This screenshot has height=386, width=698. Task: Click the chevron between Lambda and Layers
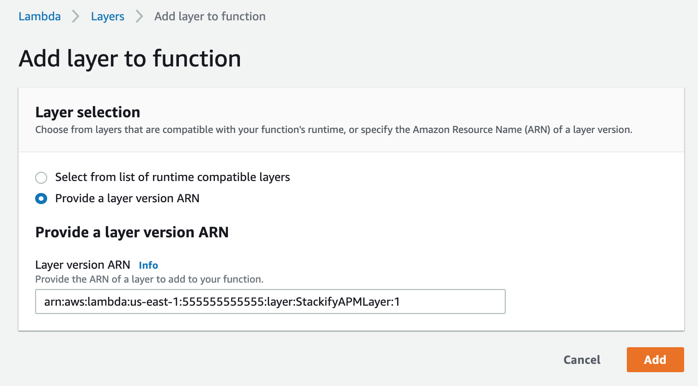coord(76,17)
